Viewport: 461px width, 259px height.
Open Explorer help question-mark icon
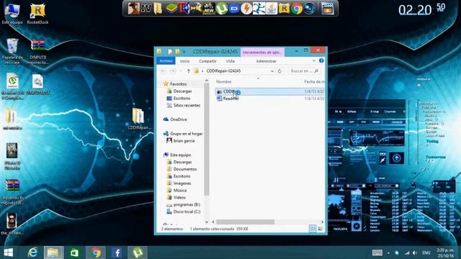(321, 60)
